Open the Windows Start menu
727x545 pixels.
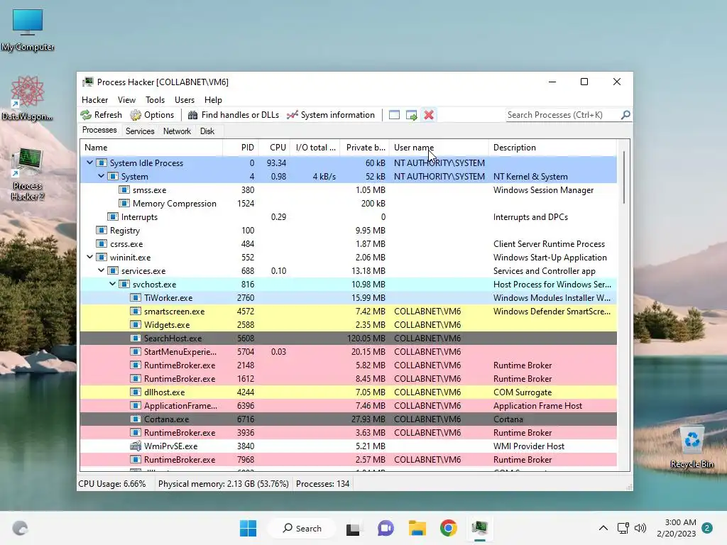tap(248, 528)
